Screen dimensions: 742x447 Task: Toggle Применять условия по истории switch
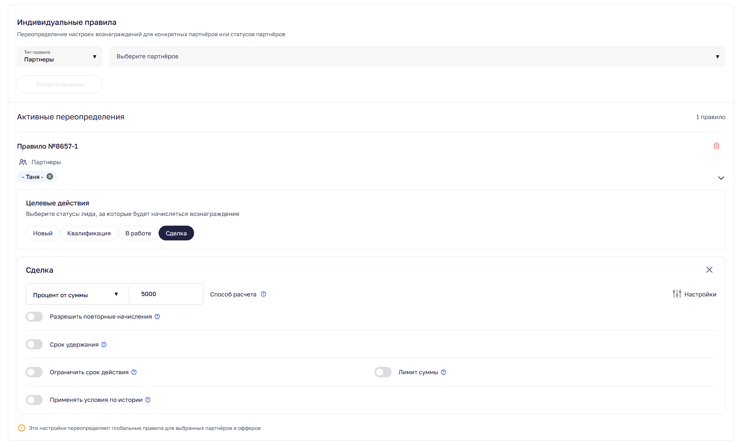coord(34,400)
